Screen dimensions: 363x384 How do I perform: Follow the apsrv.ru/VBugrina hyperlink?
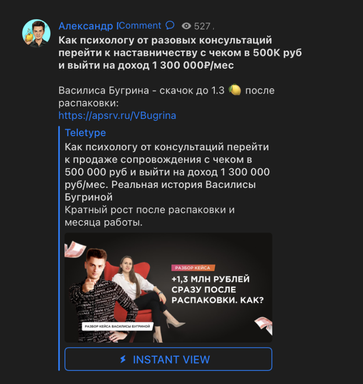click(117, 116)
